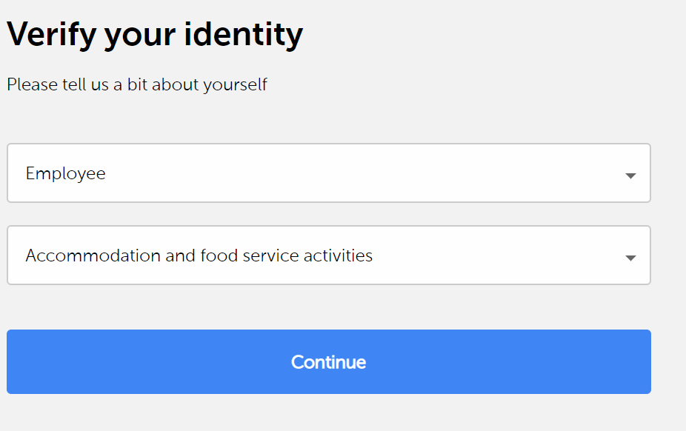Click the 'Accommodation and food service activities' text
Image resolution: width=686 pixels, height=431 pixels.
tap(199, 255)
